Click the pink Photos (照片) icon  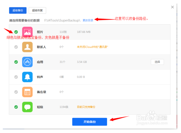[x=27, y=32]
